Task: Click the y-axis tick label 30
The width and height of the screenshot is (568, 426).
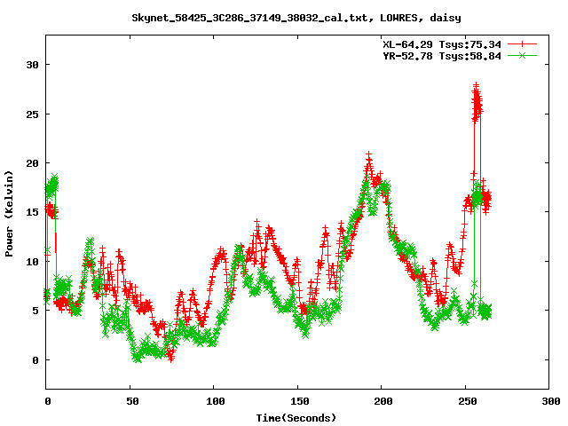Action: tap(32, 65)
